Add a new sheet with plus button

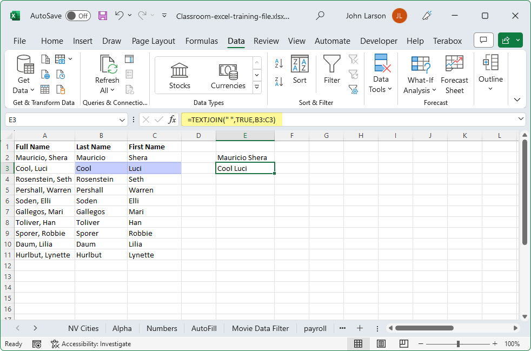[360, 328]
